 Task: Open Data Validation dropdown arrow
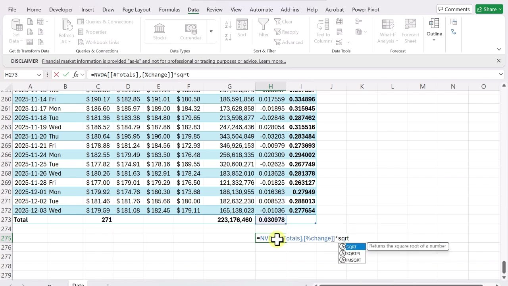click(348, 43)
